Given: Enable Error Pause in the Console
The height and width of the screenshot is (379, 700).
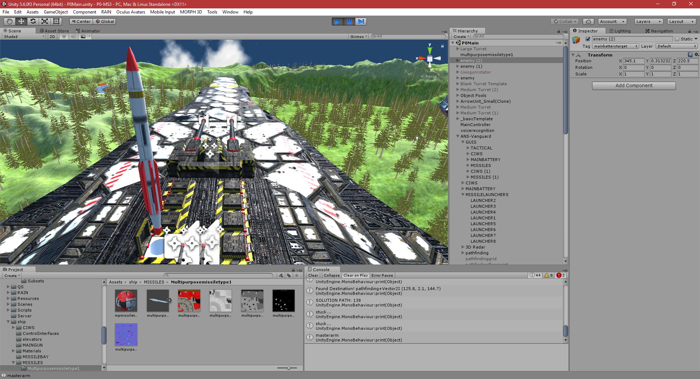Looking at the screenshot, I should 382,275.
